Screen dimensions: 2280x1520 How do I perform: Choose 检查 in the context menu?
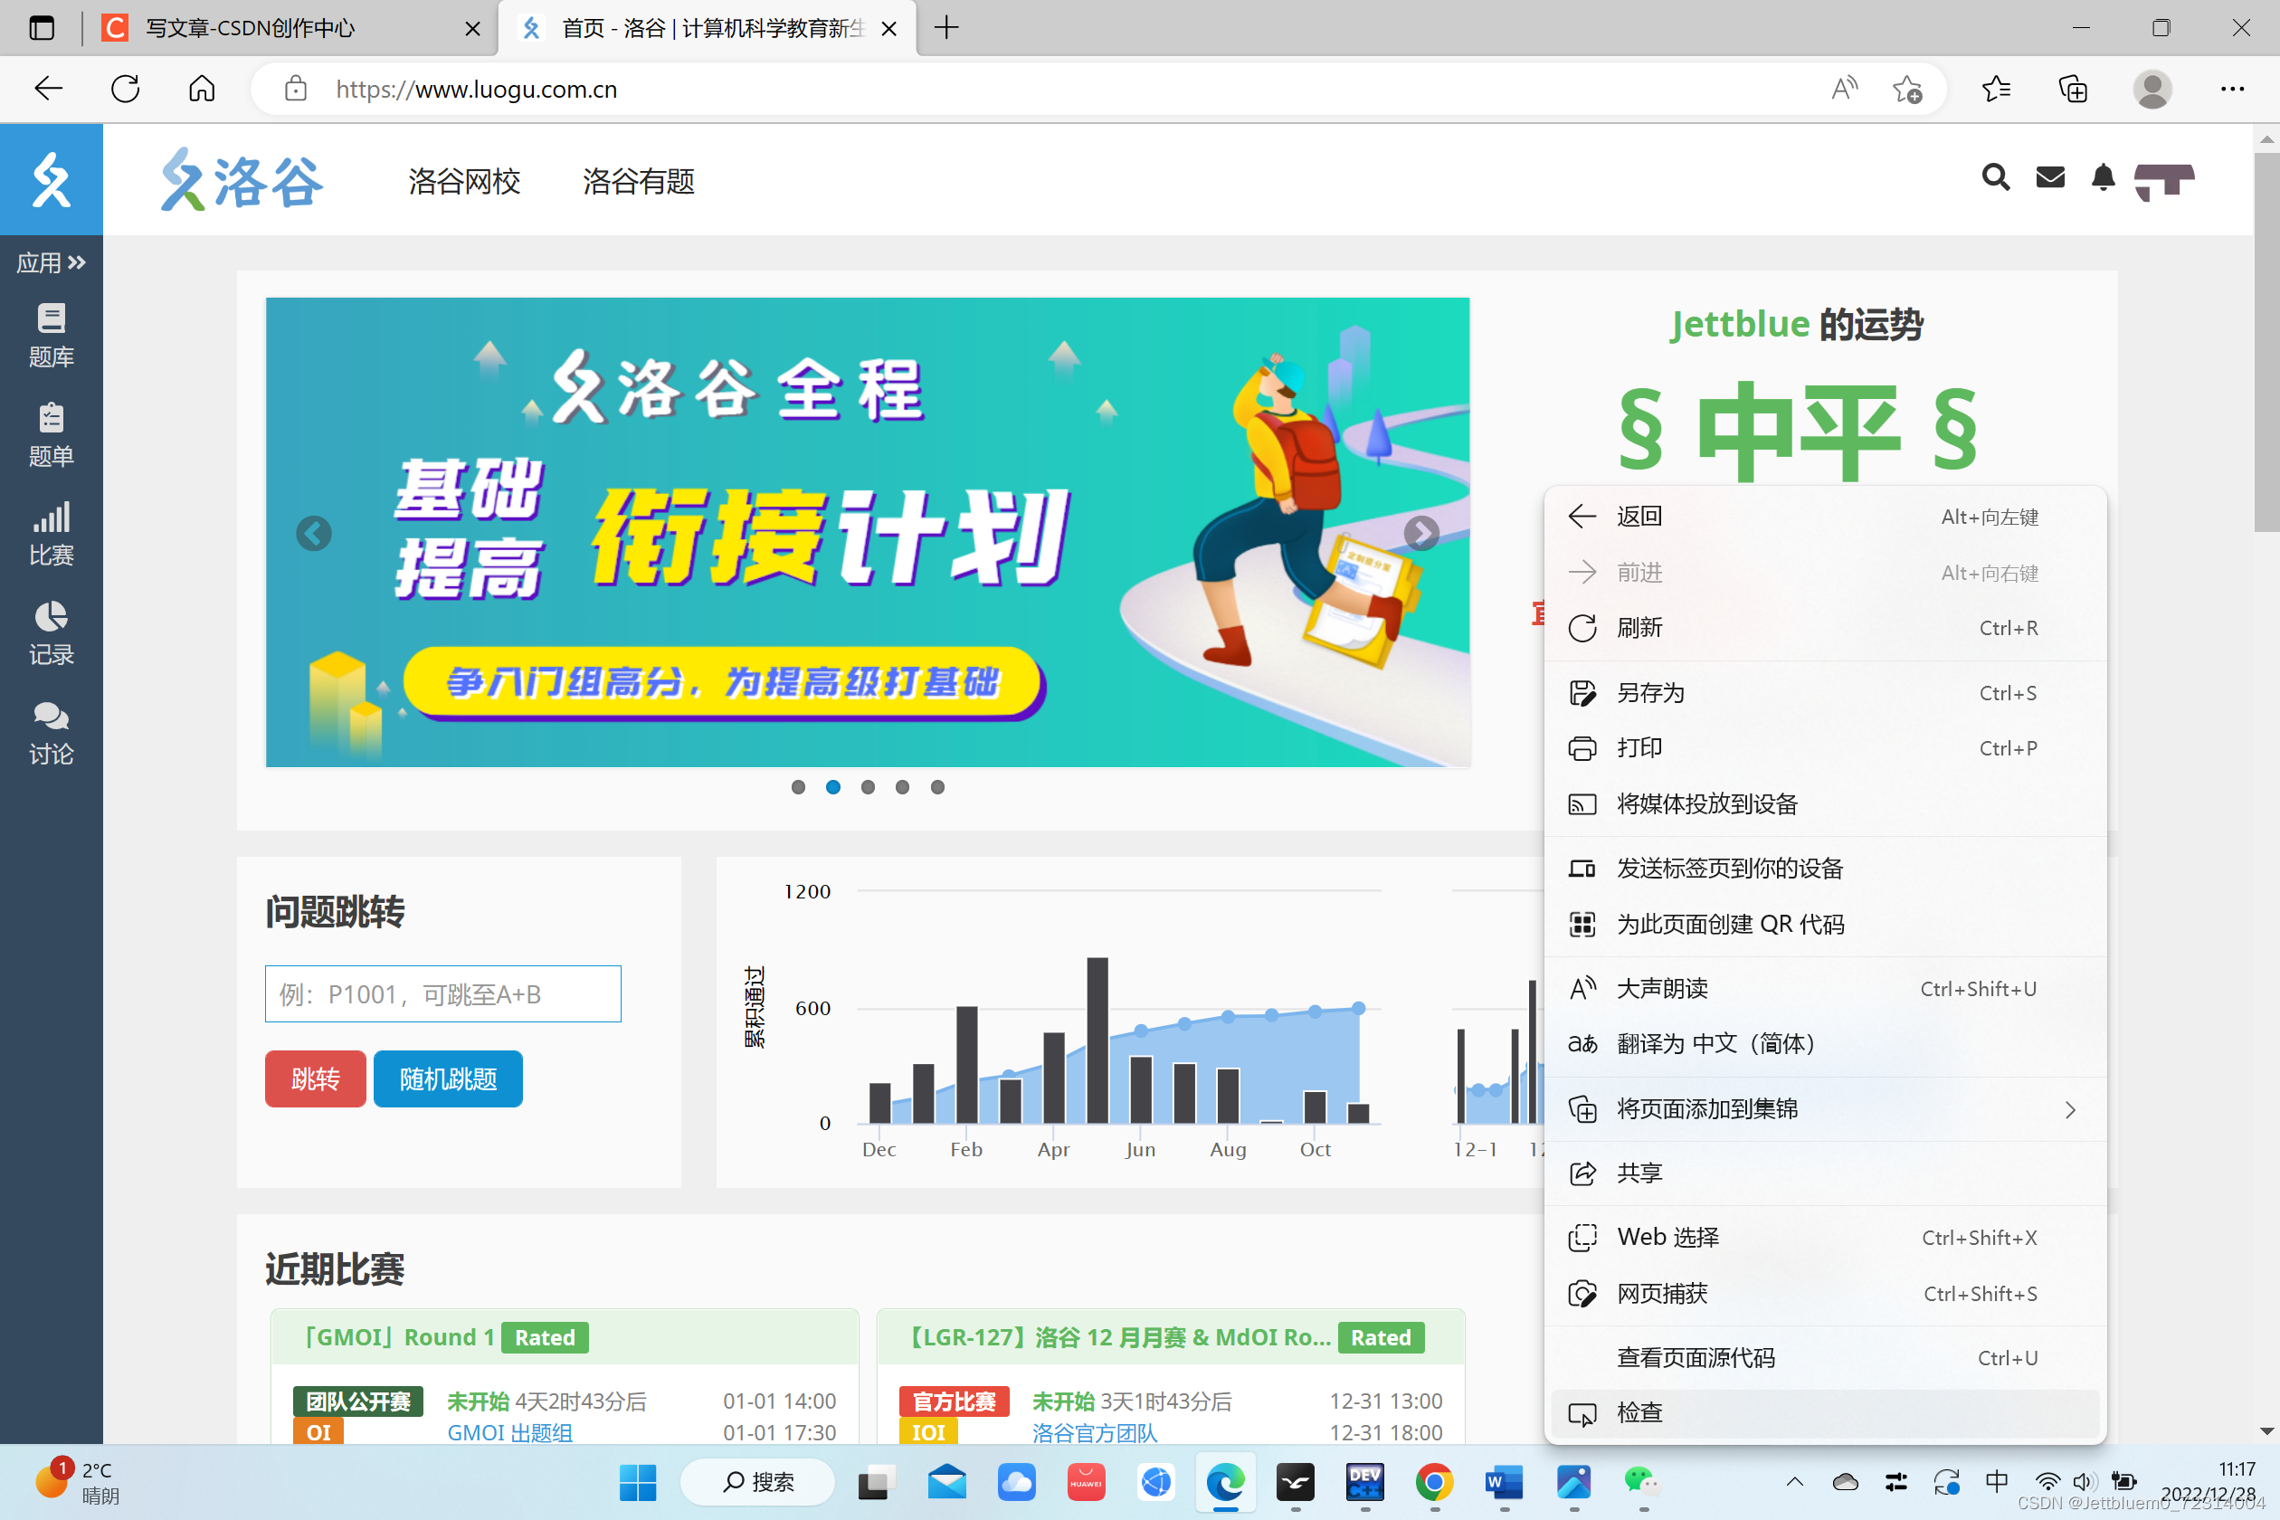(1639, 1412)
